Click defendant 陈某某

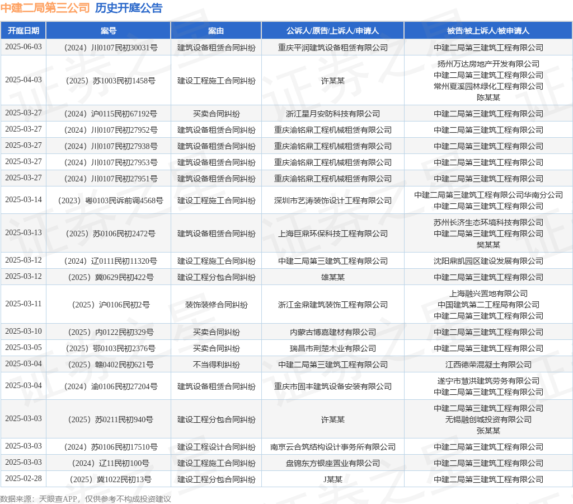(x=488, y=97)
